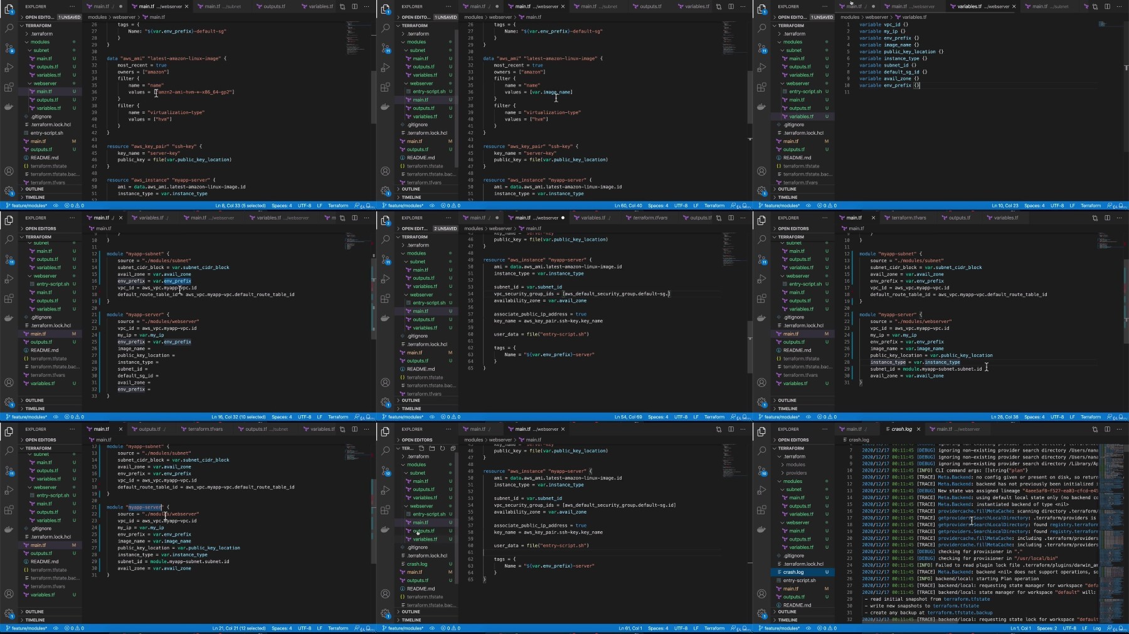Switch to outputs.tf tab in Ln 8, Col 33 window
This screenshot has width=1129, height=634.
(274, 6)
